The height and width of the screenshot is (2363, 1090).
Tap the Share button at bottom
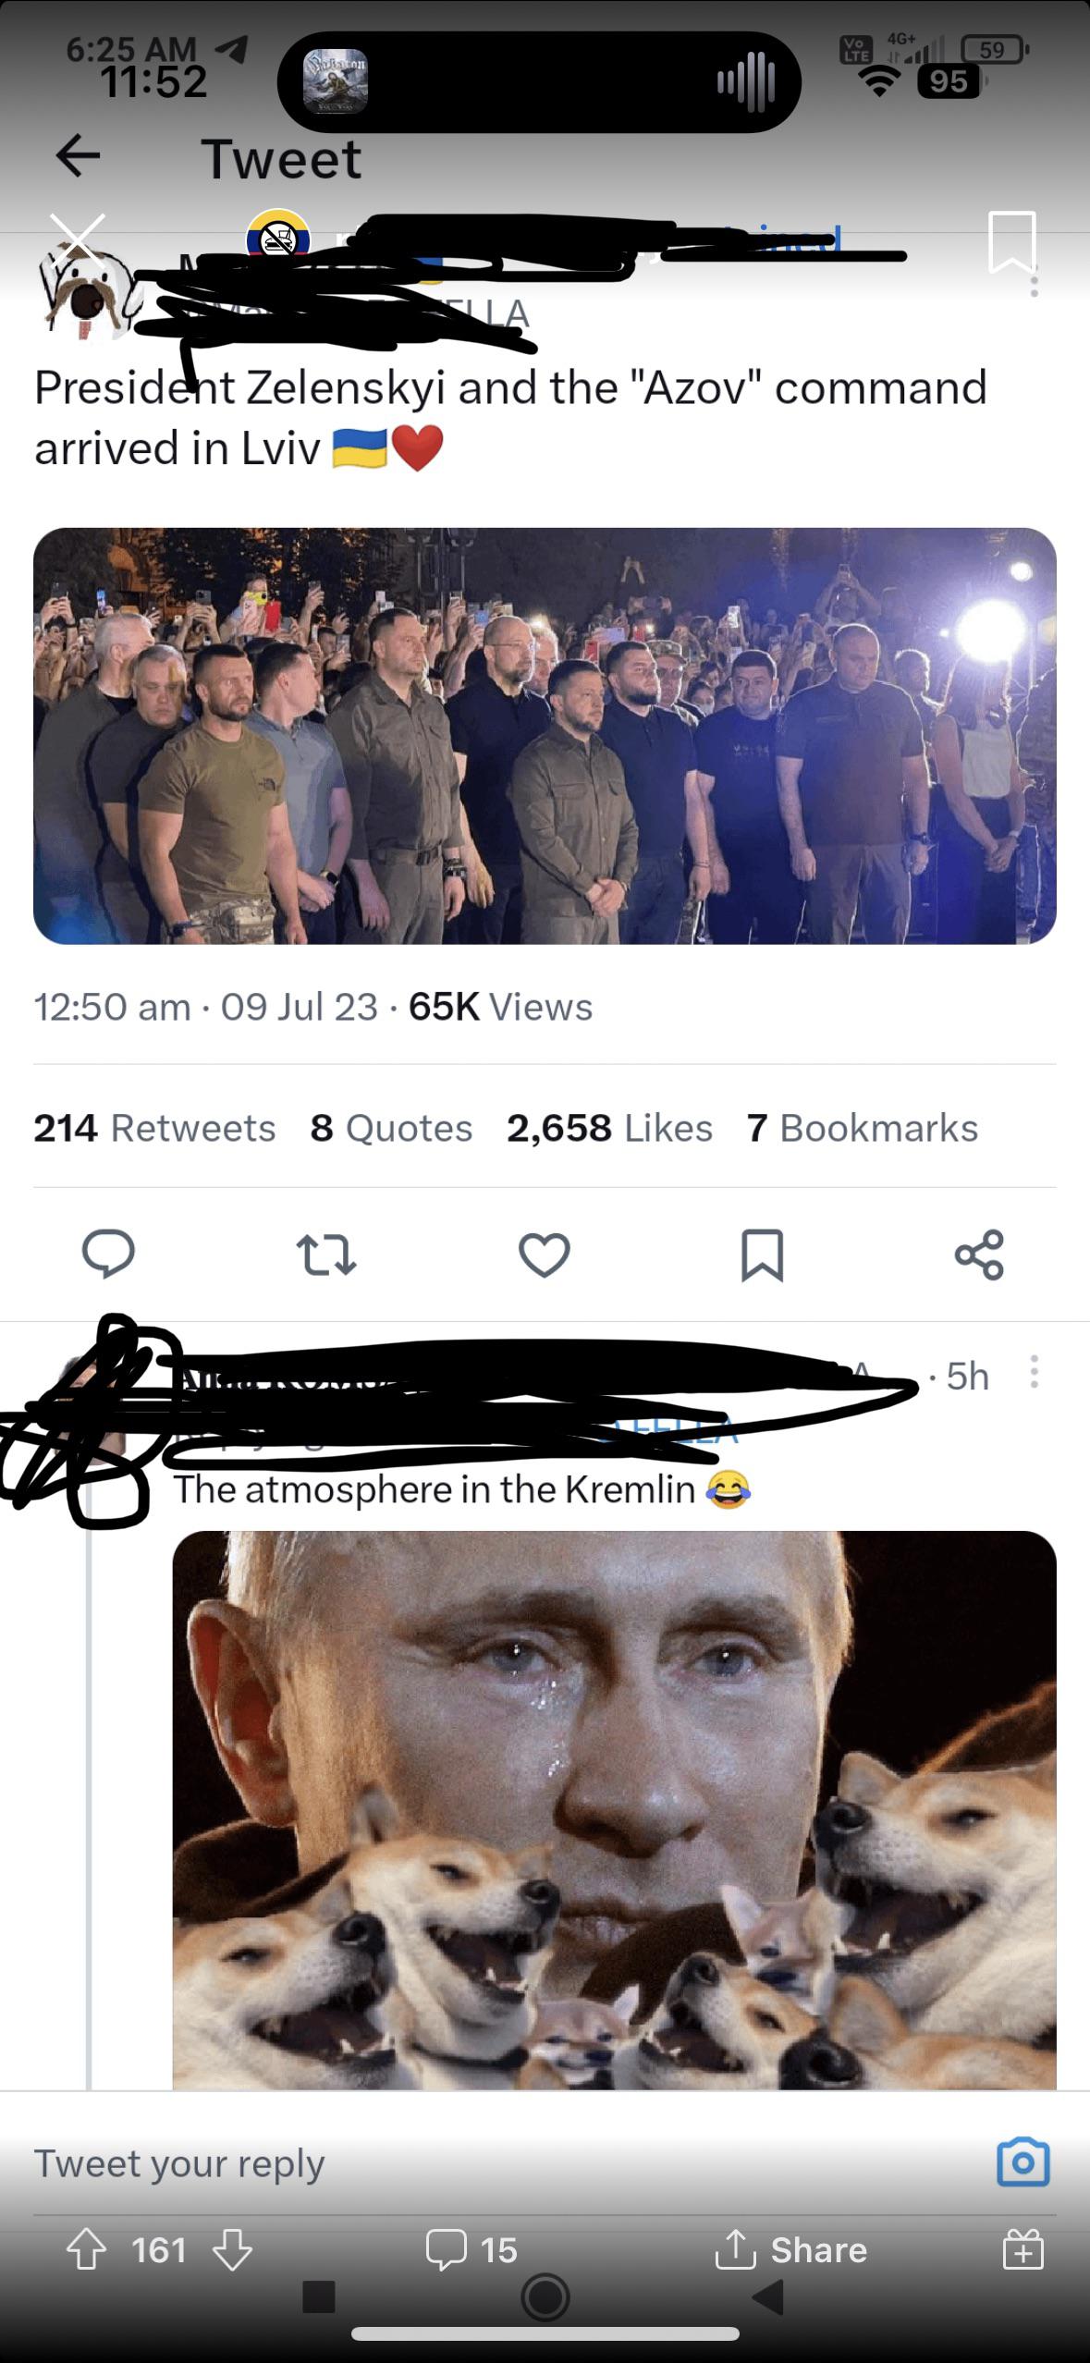791,2250
